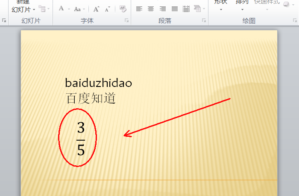This screenshot has height=196, width=299.
Task: Open the font color dropdown arrow
Action: coord(69,9)
